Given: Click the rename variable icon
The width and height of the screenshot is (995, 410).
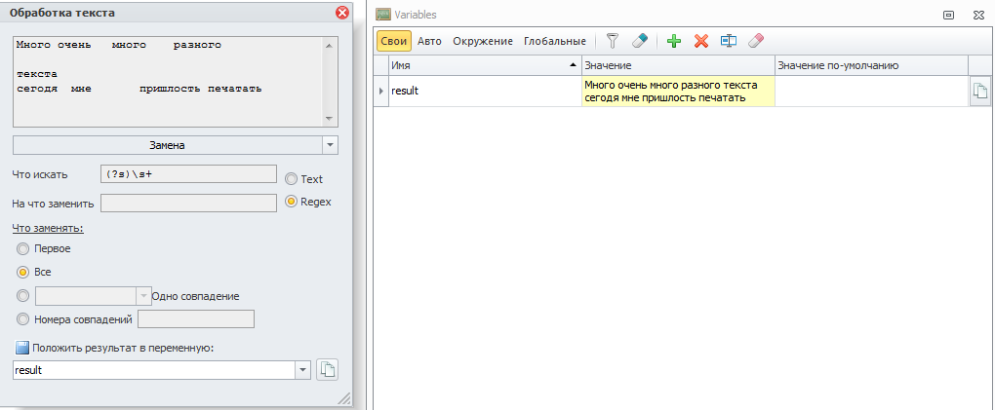Looking at the screenshot, I should [x=729, y=41].
